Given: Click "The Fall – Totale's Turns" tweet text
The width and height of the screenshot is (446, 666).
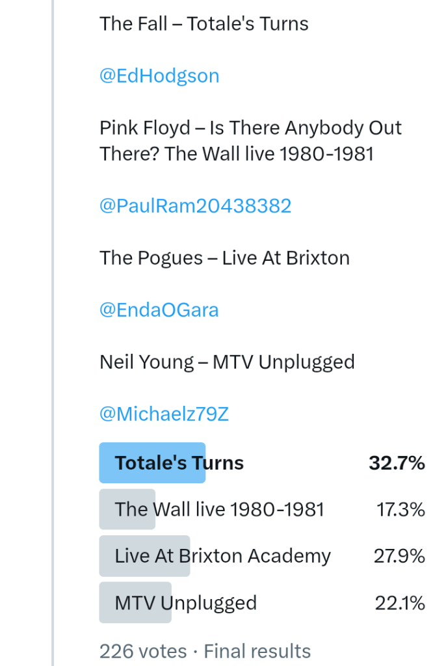Looking at the screenshot, I should pyautogui.click(x=203, y=24).
